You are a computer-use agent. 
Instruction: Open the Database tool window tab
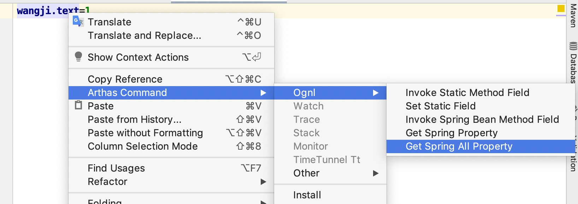pos(573,62)
